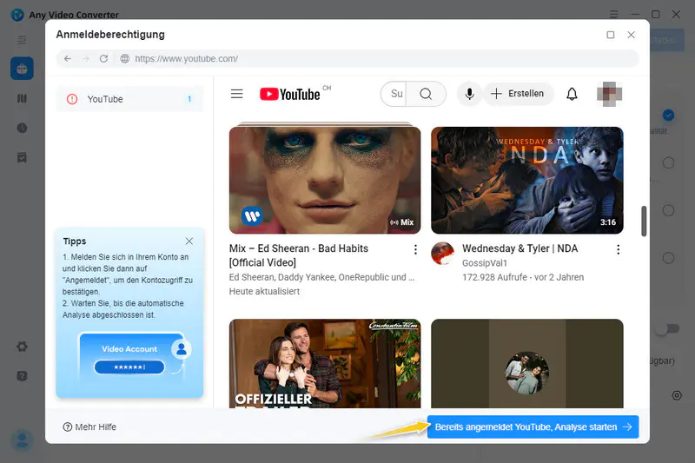This screenshot has height=463, width=695.
Task: Toggle the switch behind the dialog
Action: 665,330
